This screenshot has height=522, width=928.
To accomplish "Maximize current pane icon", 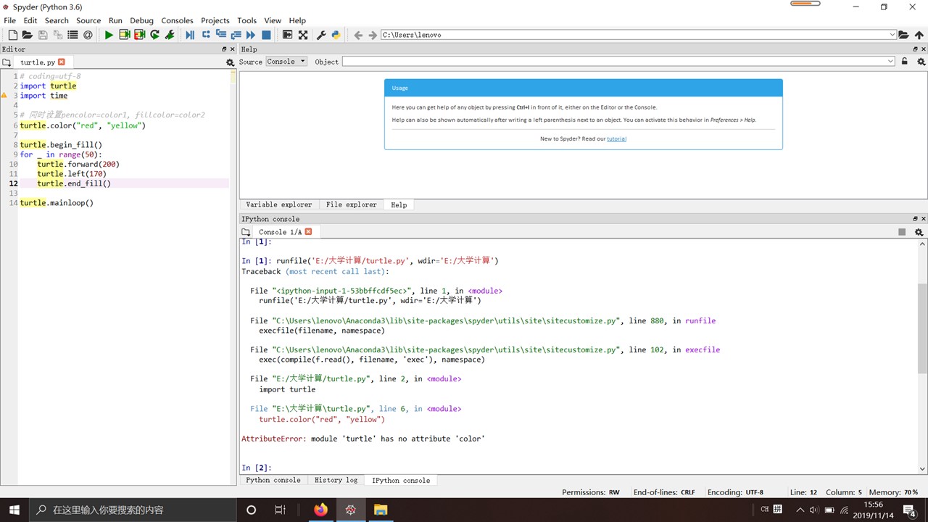I will [x=287, y=35].
